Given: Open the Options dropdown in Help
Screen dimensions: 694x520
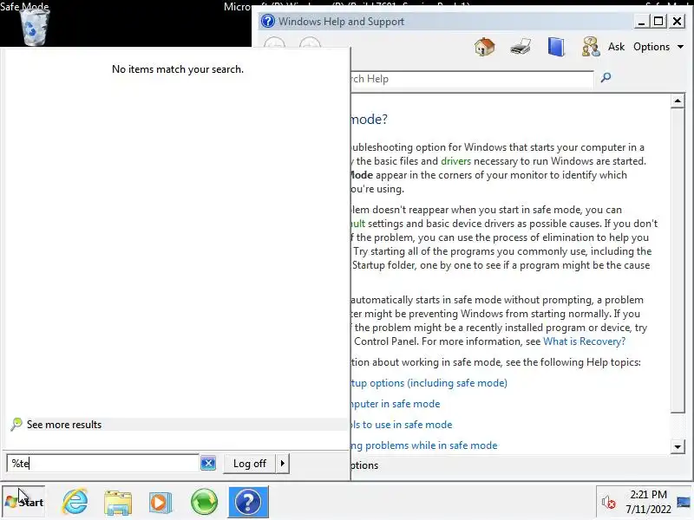Looking at the screenshot, I should pos(658,47).
